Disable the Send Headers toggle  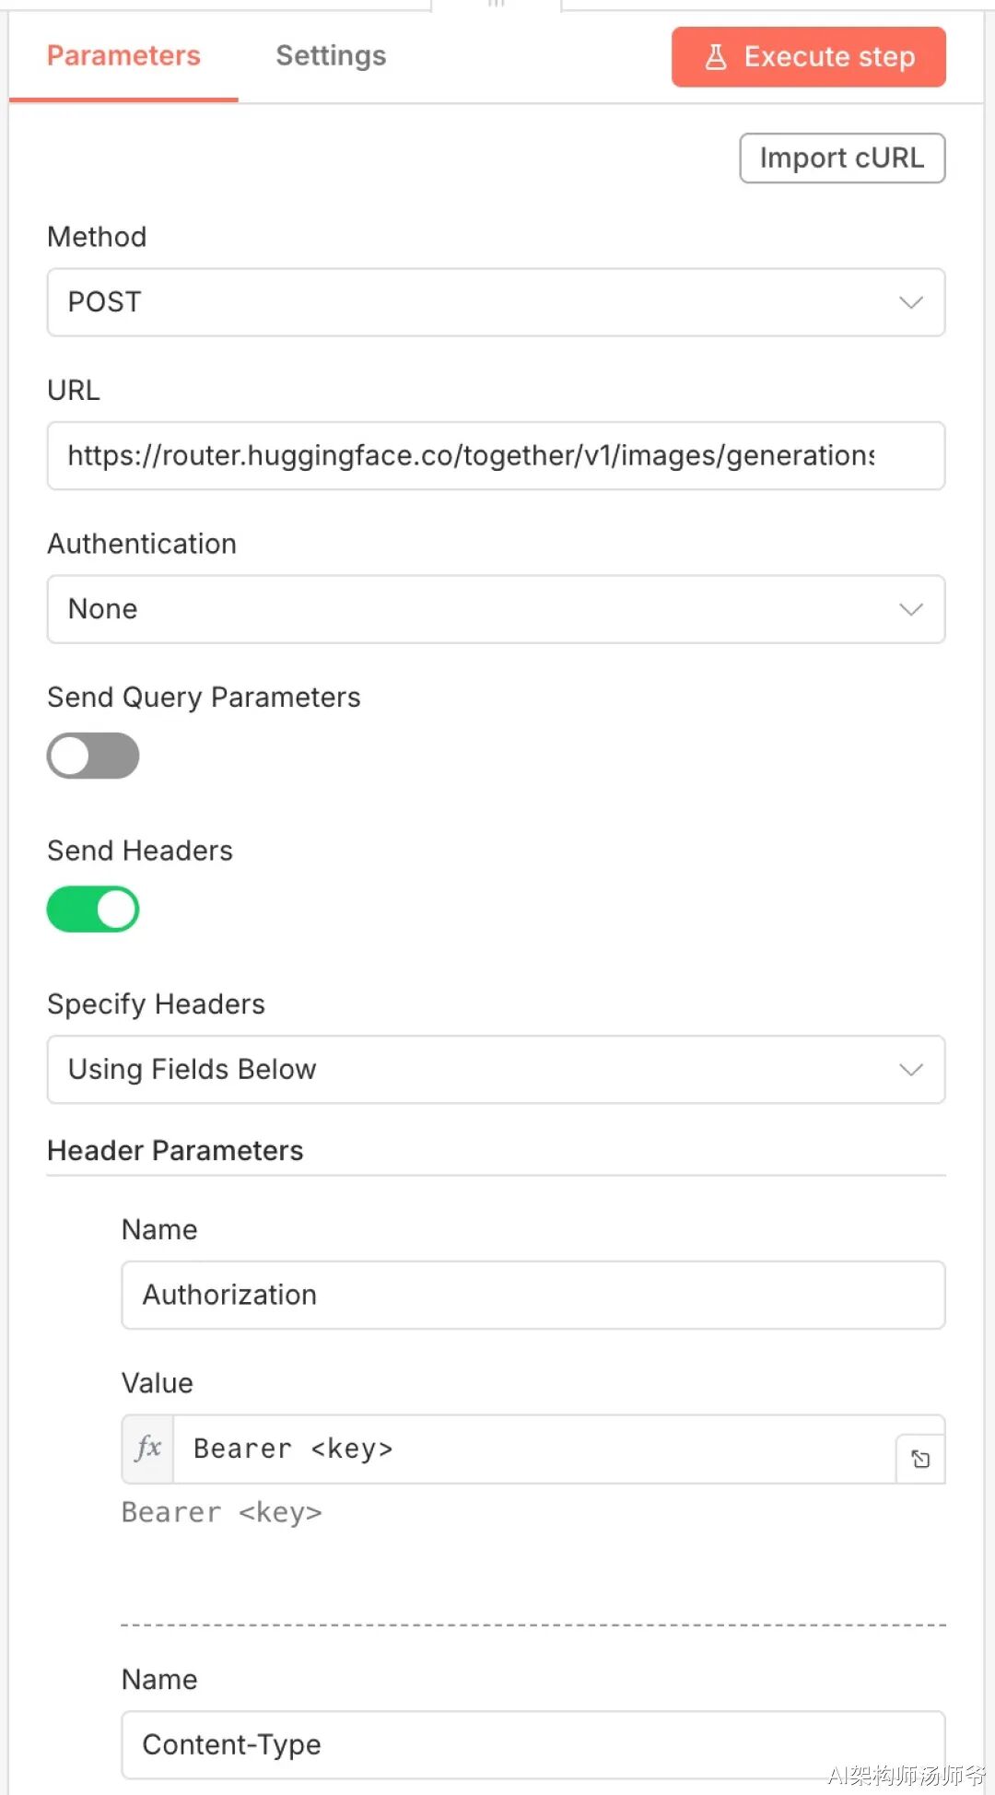(93, 909)
